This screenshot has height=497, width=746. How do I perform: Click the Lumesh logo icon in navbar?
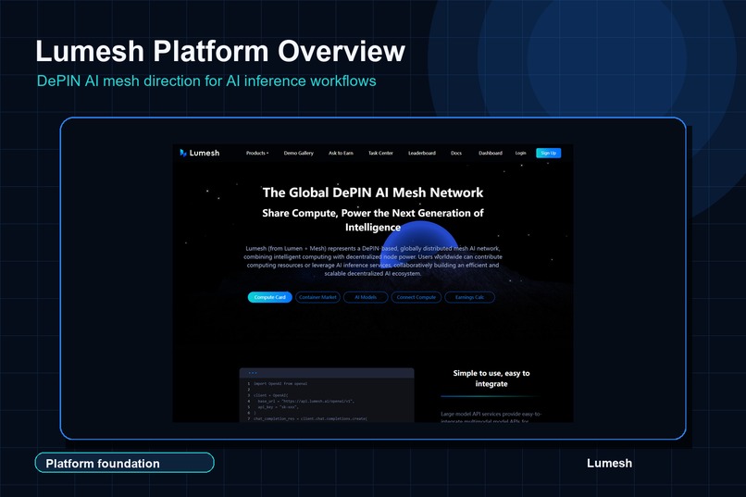pyautogui.click(x=183, y=153)
